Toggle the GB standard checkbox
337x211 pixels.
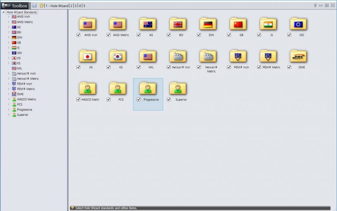pos(229,35)
